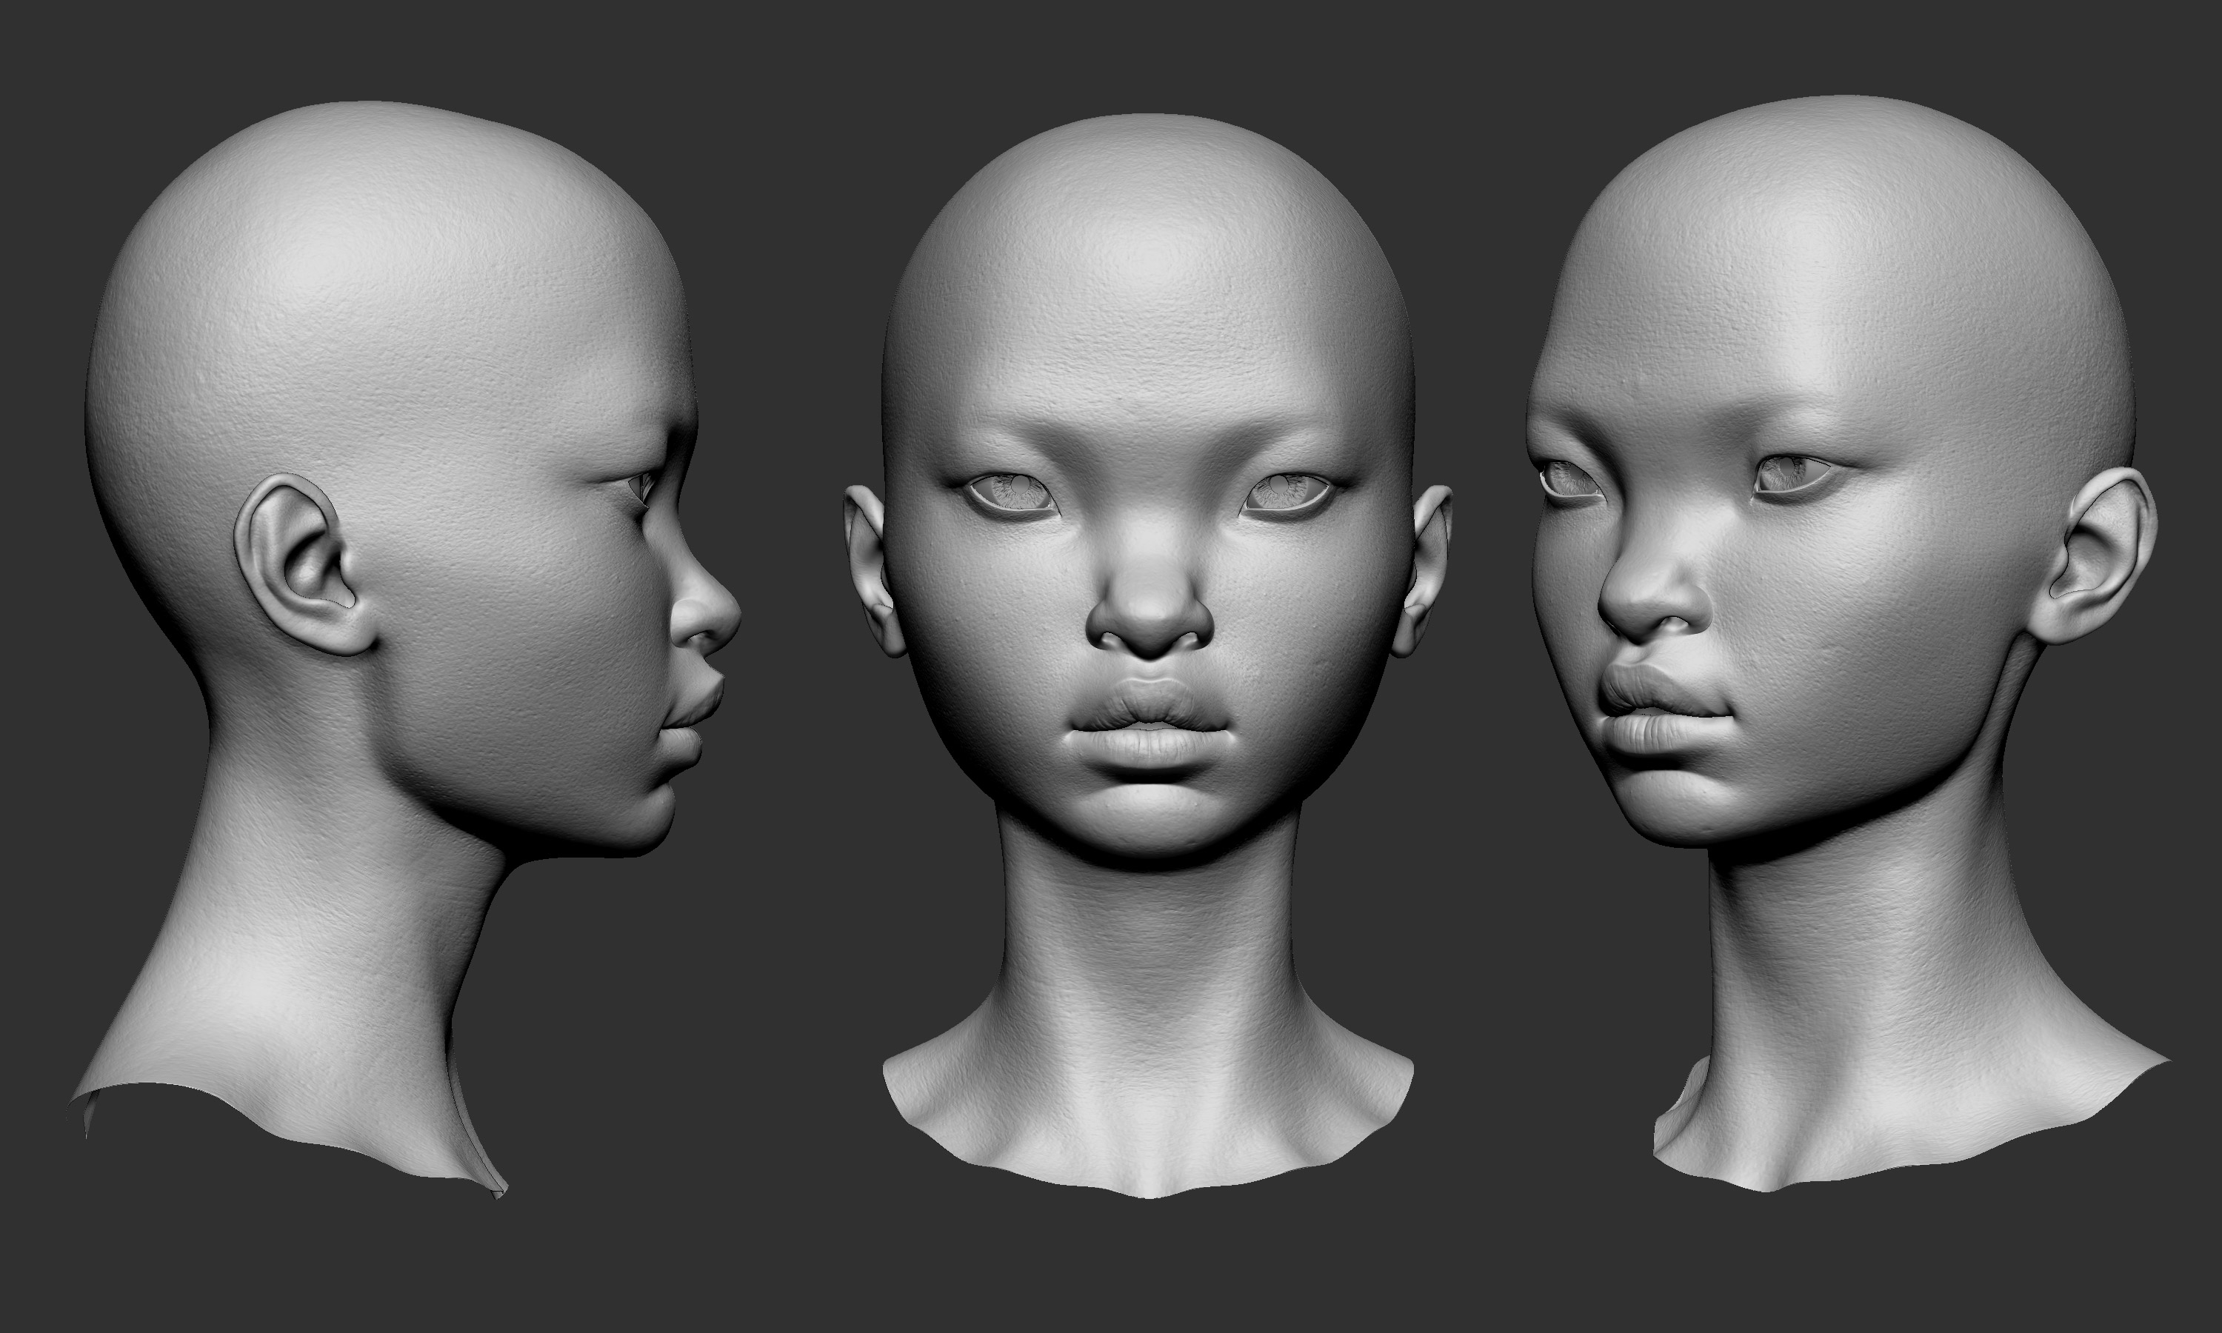Select the side-profile head sculpt

pyautogui.click(x=404, y=650)
